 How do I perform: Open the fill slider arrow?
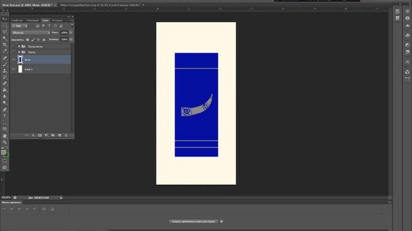point(71,40)
